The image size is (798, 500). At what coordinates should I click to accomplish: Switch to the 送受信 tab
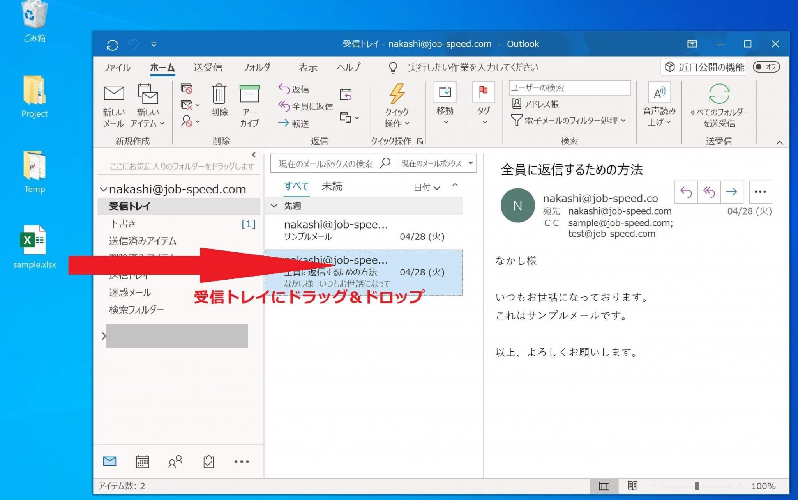208,67
